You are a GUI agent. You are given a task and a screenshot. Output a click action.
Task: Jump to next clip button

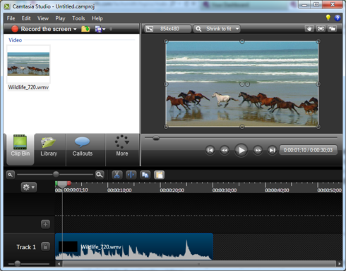click(x=272, y=150)
